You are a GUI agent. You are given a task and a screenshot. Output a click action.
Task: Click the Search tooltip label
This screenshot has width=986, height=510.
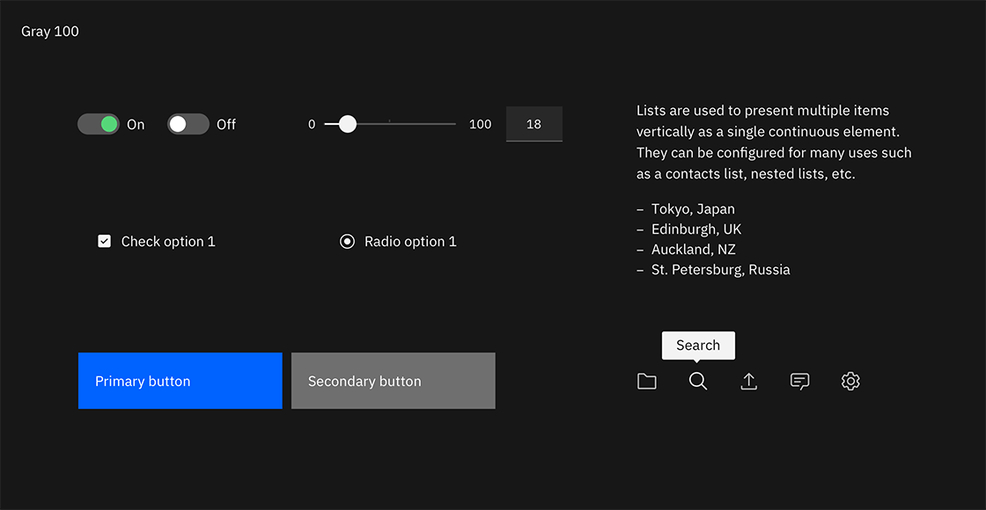pyautogui.click(x=697, y=345)
